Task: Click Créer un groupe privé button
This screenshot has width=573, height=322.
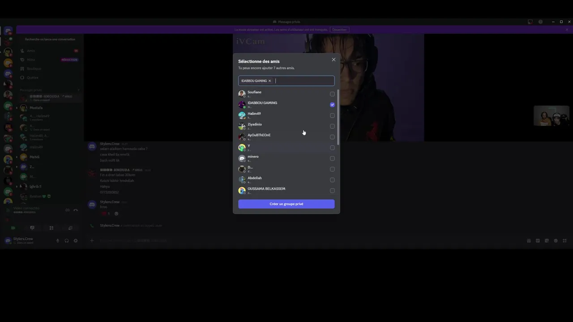Action: click(286, 204)
